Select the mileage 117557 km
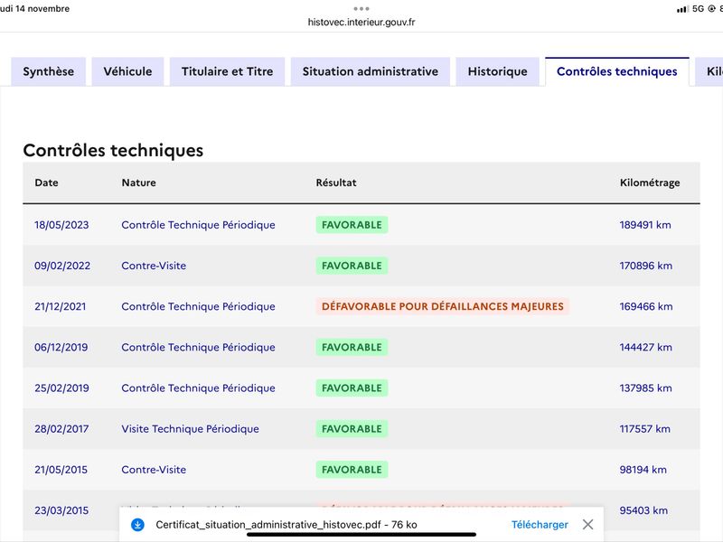The image size is (723, 542). [644, 428]
